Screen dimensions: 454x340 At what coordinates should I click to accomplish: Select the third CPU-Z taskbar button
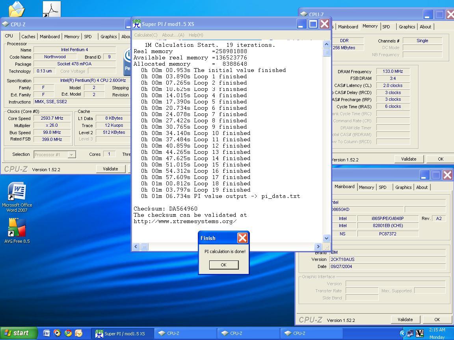point(312,333)
